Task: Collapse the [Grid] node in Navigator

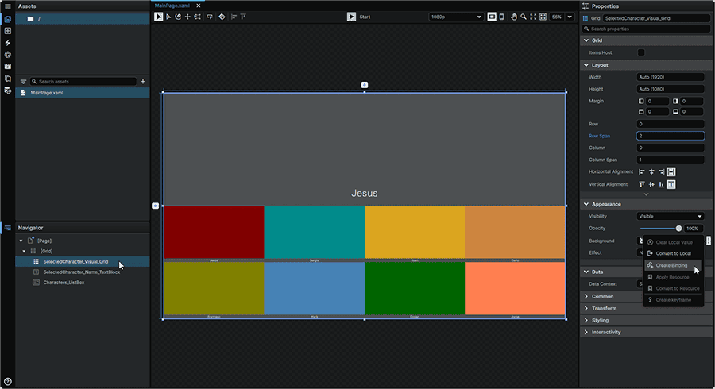Action: (x=24, y=251)
